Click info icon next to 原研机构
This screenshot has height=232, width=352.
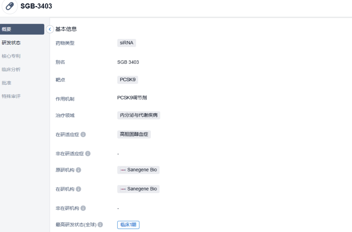[79, 170]
